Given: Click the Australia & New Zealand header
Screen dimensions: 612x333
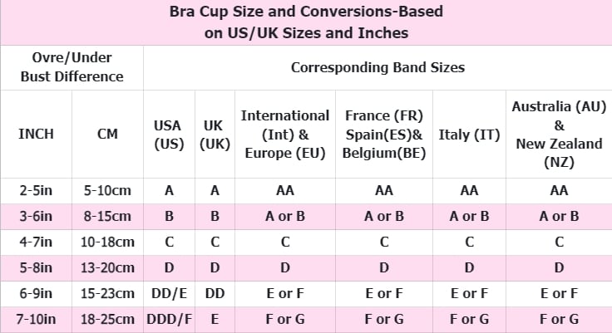Looking at the screenshot, I should tap(559, 135).
